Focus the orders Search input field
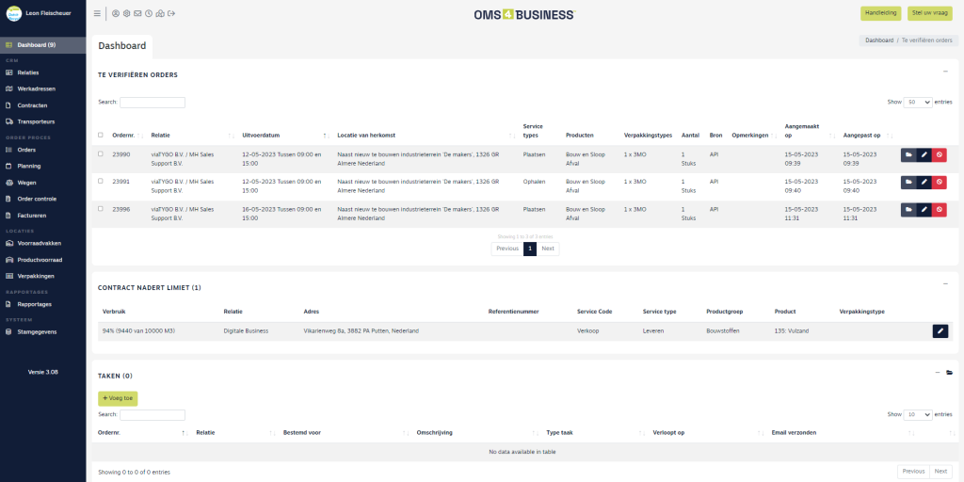This screenshot has width=964, height=482. click(153, 102)
